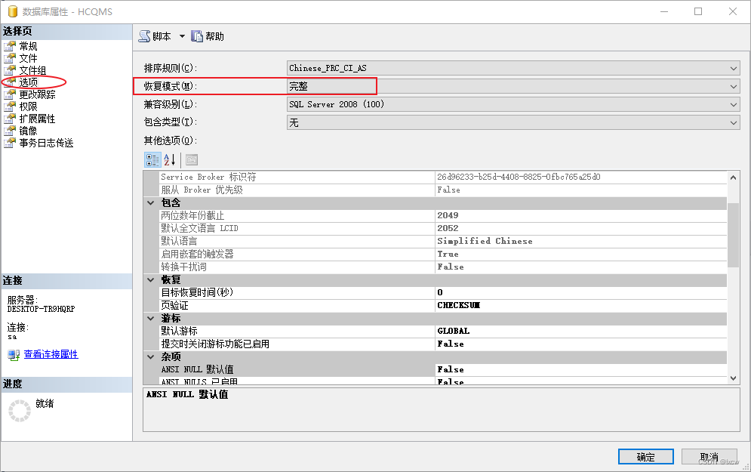
Task: Select the 提交时关闭游标功能已启用 row
Action: pos(443,344)
